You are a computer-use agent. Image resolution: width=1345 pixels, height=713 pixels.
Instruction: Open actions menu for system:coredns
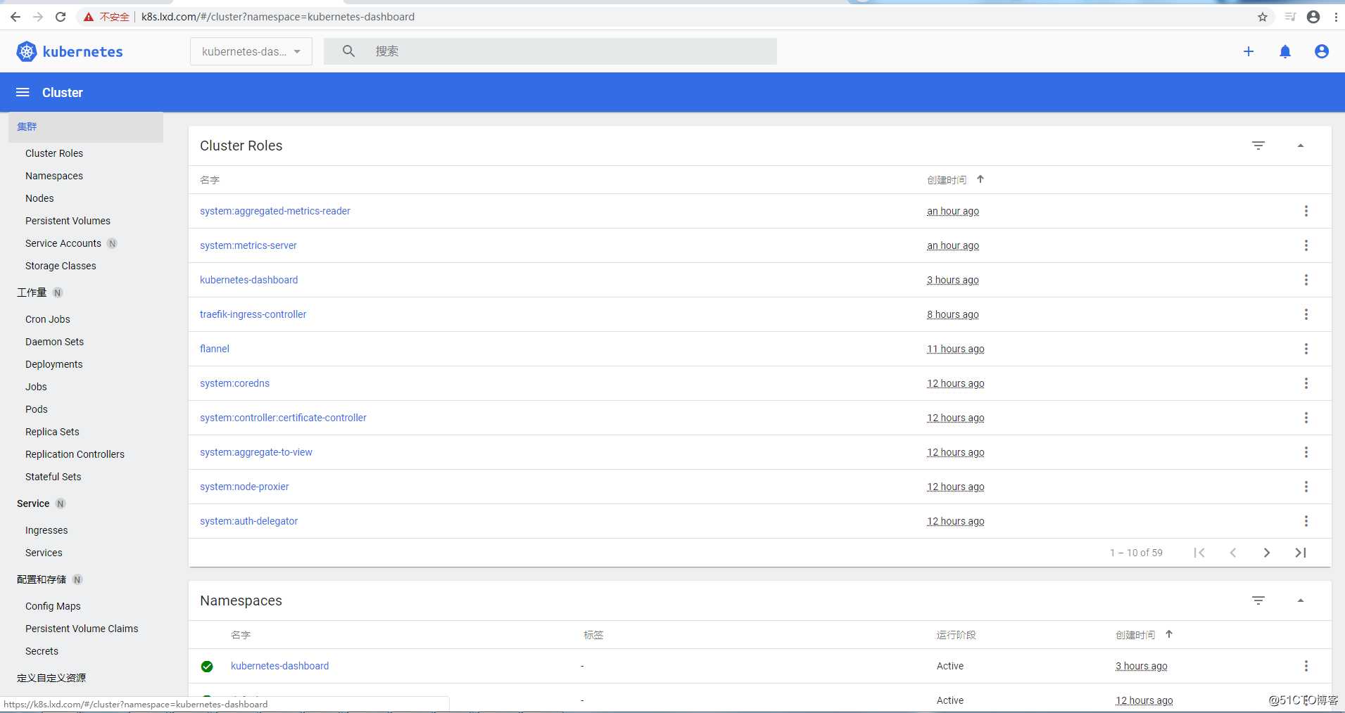[x=1306, y=383]
